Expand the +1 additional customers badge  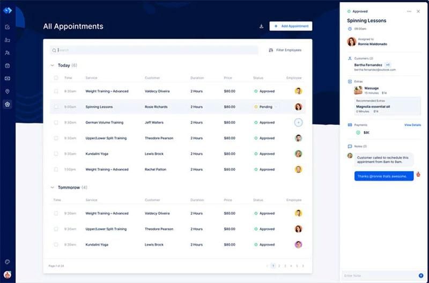(x=388, y=65)
